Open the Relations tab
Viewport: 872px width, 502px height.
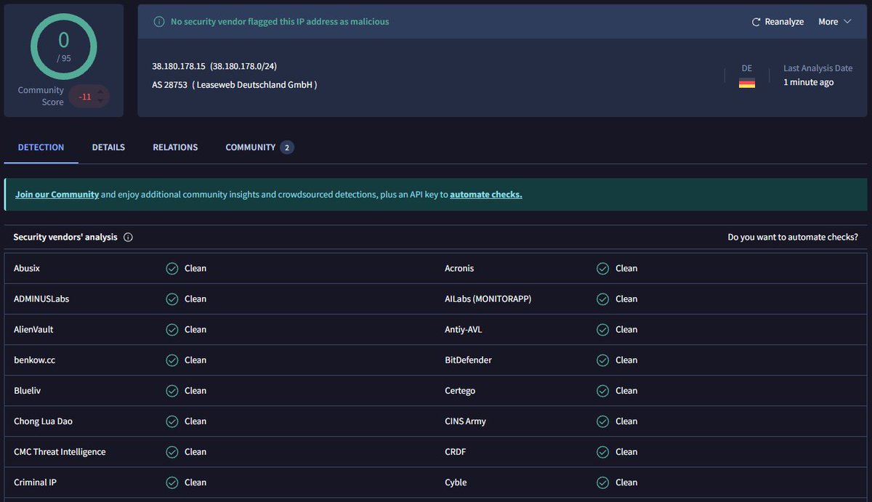click(175, 147)
